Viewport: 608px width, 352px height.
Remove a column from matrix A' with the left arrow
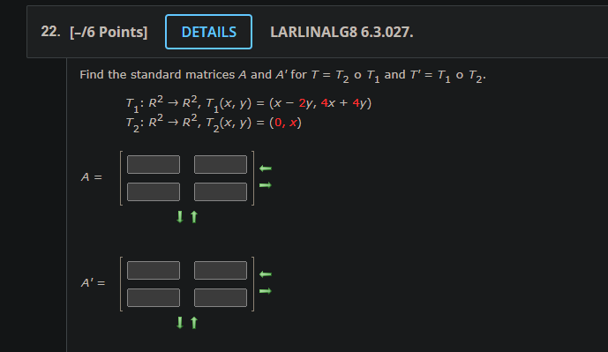pos(266,274)
